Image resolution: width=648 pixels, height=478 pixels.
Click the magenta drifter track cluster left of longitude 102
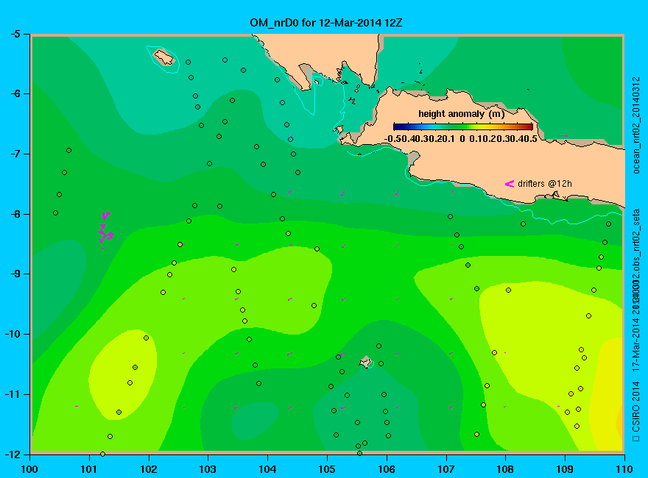[x=105, y=229]
